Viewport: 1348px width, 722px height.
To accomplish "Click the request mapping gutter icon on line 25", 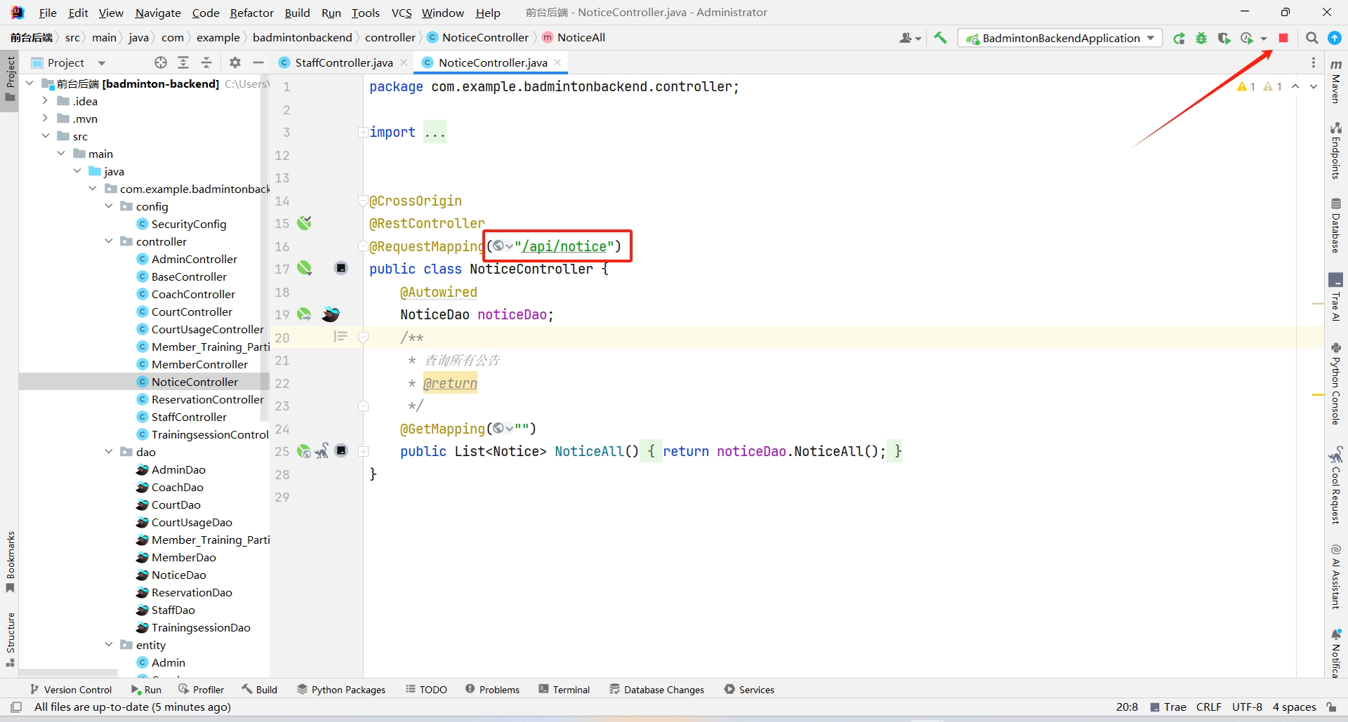I will pos(304,451).
